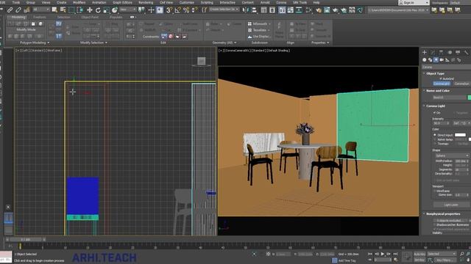Toggle the Auto Key button
Viewport: 471px width, 264px height.
419,254
